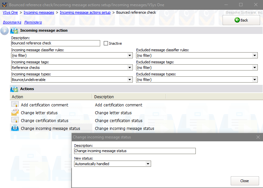Viewport: 263px width, 188px height.
Task: Click the Change certification status row icon
Action: point(15,120)
